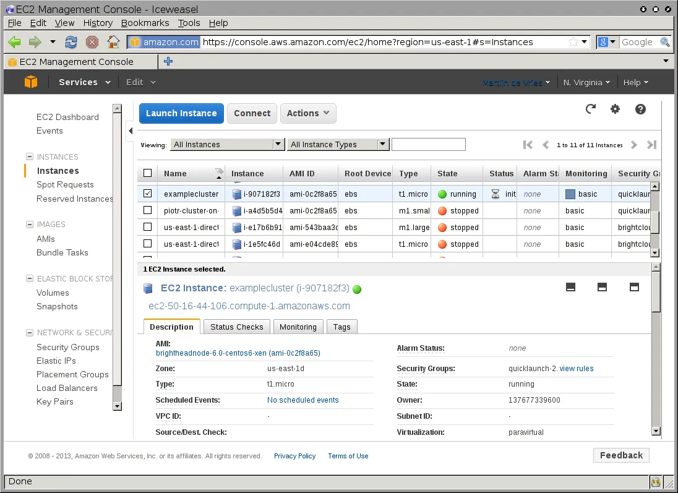Click the browser Forward arrow
The width and height of the screenshot is (678, 493).
pos(35,42)
